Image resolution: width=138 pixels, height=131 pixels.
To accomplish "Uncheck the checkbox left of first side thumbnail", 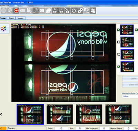I will 118,30.
